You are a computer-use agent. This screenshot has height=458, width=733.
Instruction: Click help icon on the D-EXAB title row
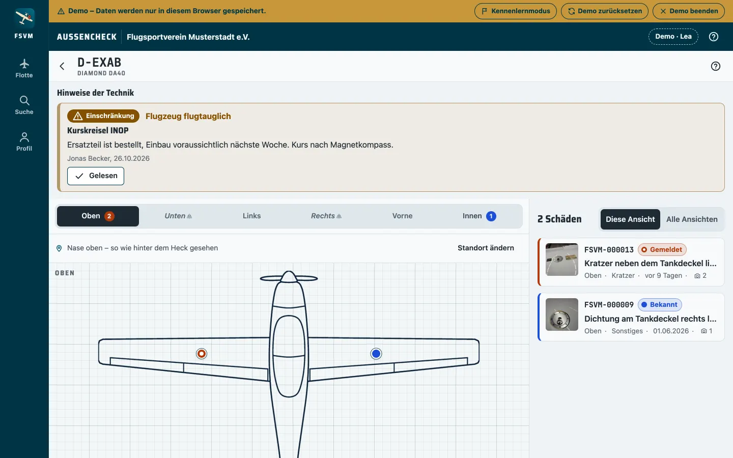(x=716, y=66)
